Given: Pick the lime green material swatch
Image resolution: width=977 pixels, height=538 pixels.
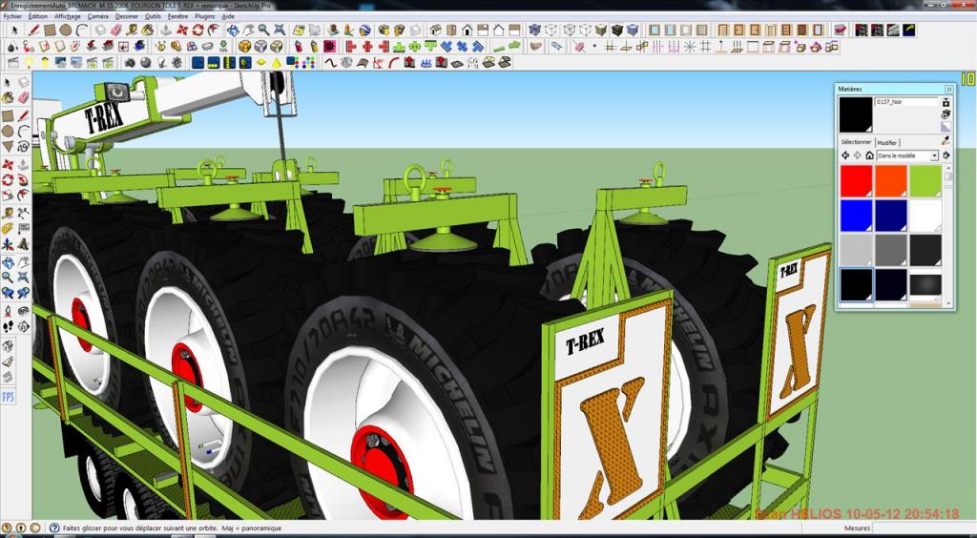Looking at the screenshot, I should 925,181.
